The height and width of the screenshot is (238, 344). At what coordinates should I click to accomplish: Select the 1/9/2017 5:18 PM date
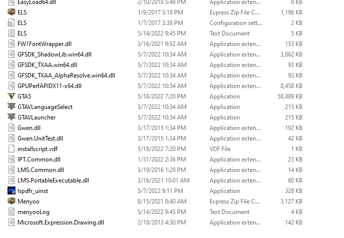click(160, 12)
